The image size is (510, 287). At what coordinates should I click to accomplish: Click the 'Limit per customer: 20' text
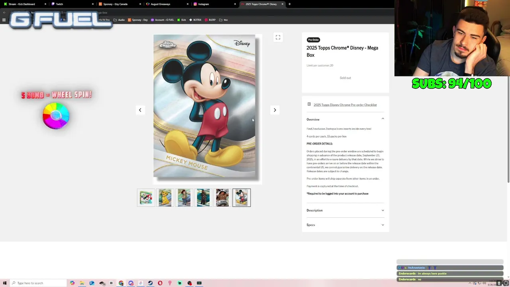(x=320, y=65)
